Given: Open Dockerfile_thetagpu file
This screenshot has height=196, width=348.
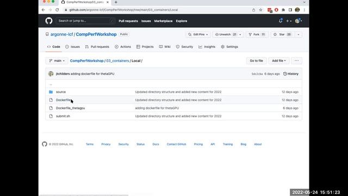Looking at the screenshot, I should 70,108.
